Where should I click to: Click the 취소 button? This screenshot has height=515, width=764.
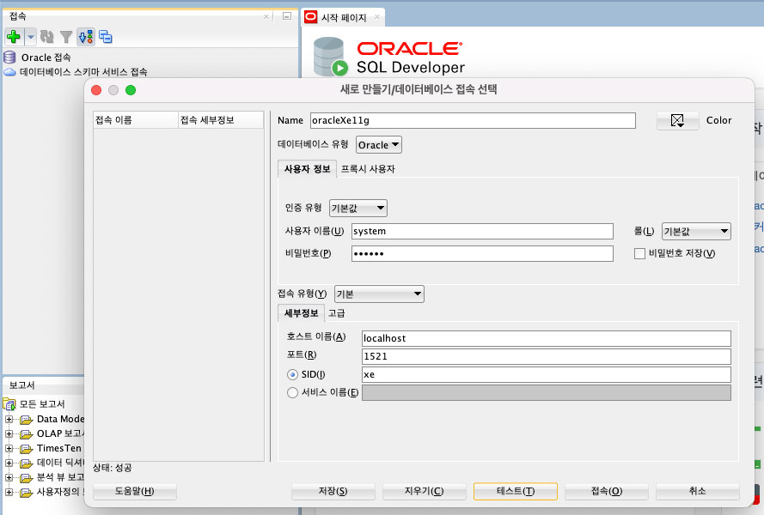(698, 491)
